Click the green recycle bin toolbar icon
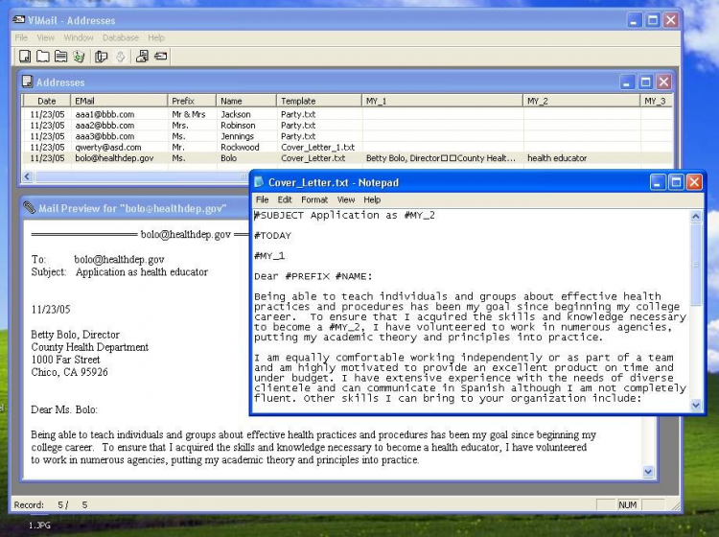Image resolution: width=719 pixels, height=537 pixels. 79,57
